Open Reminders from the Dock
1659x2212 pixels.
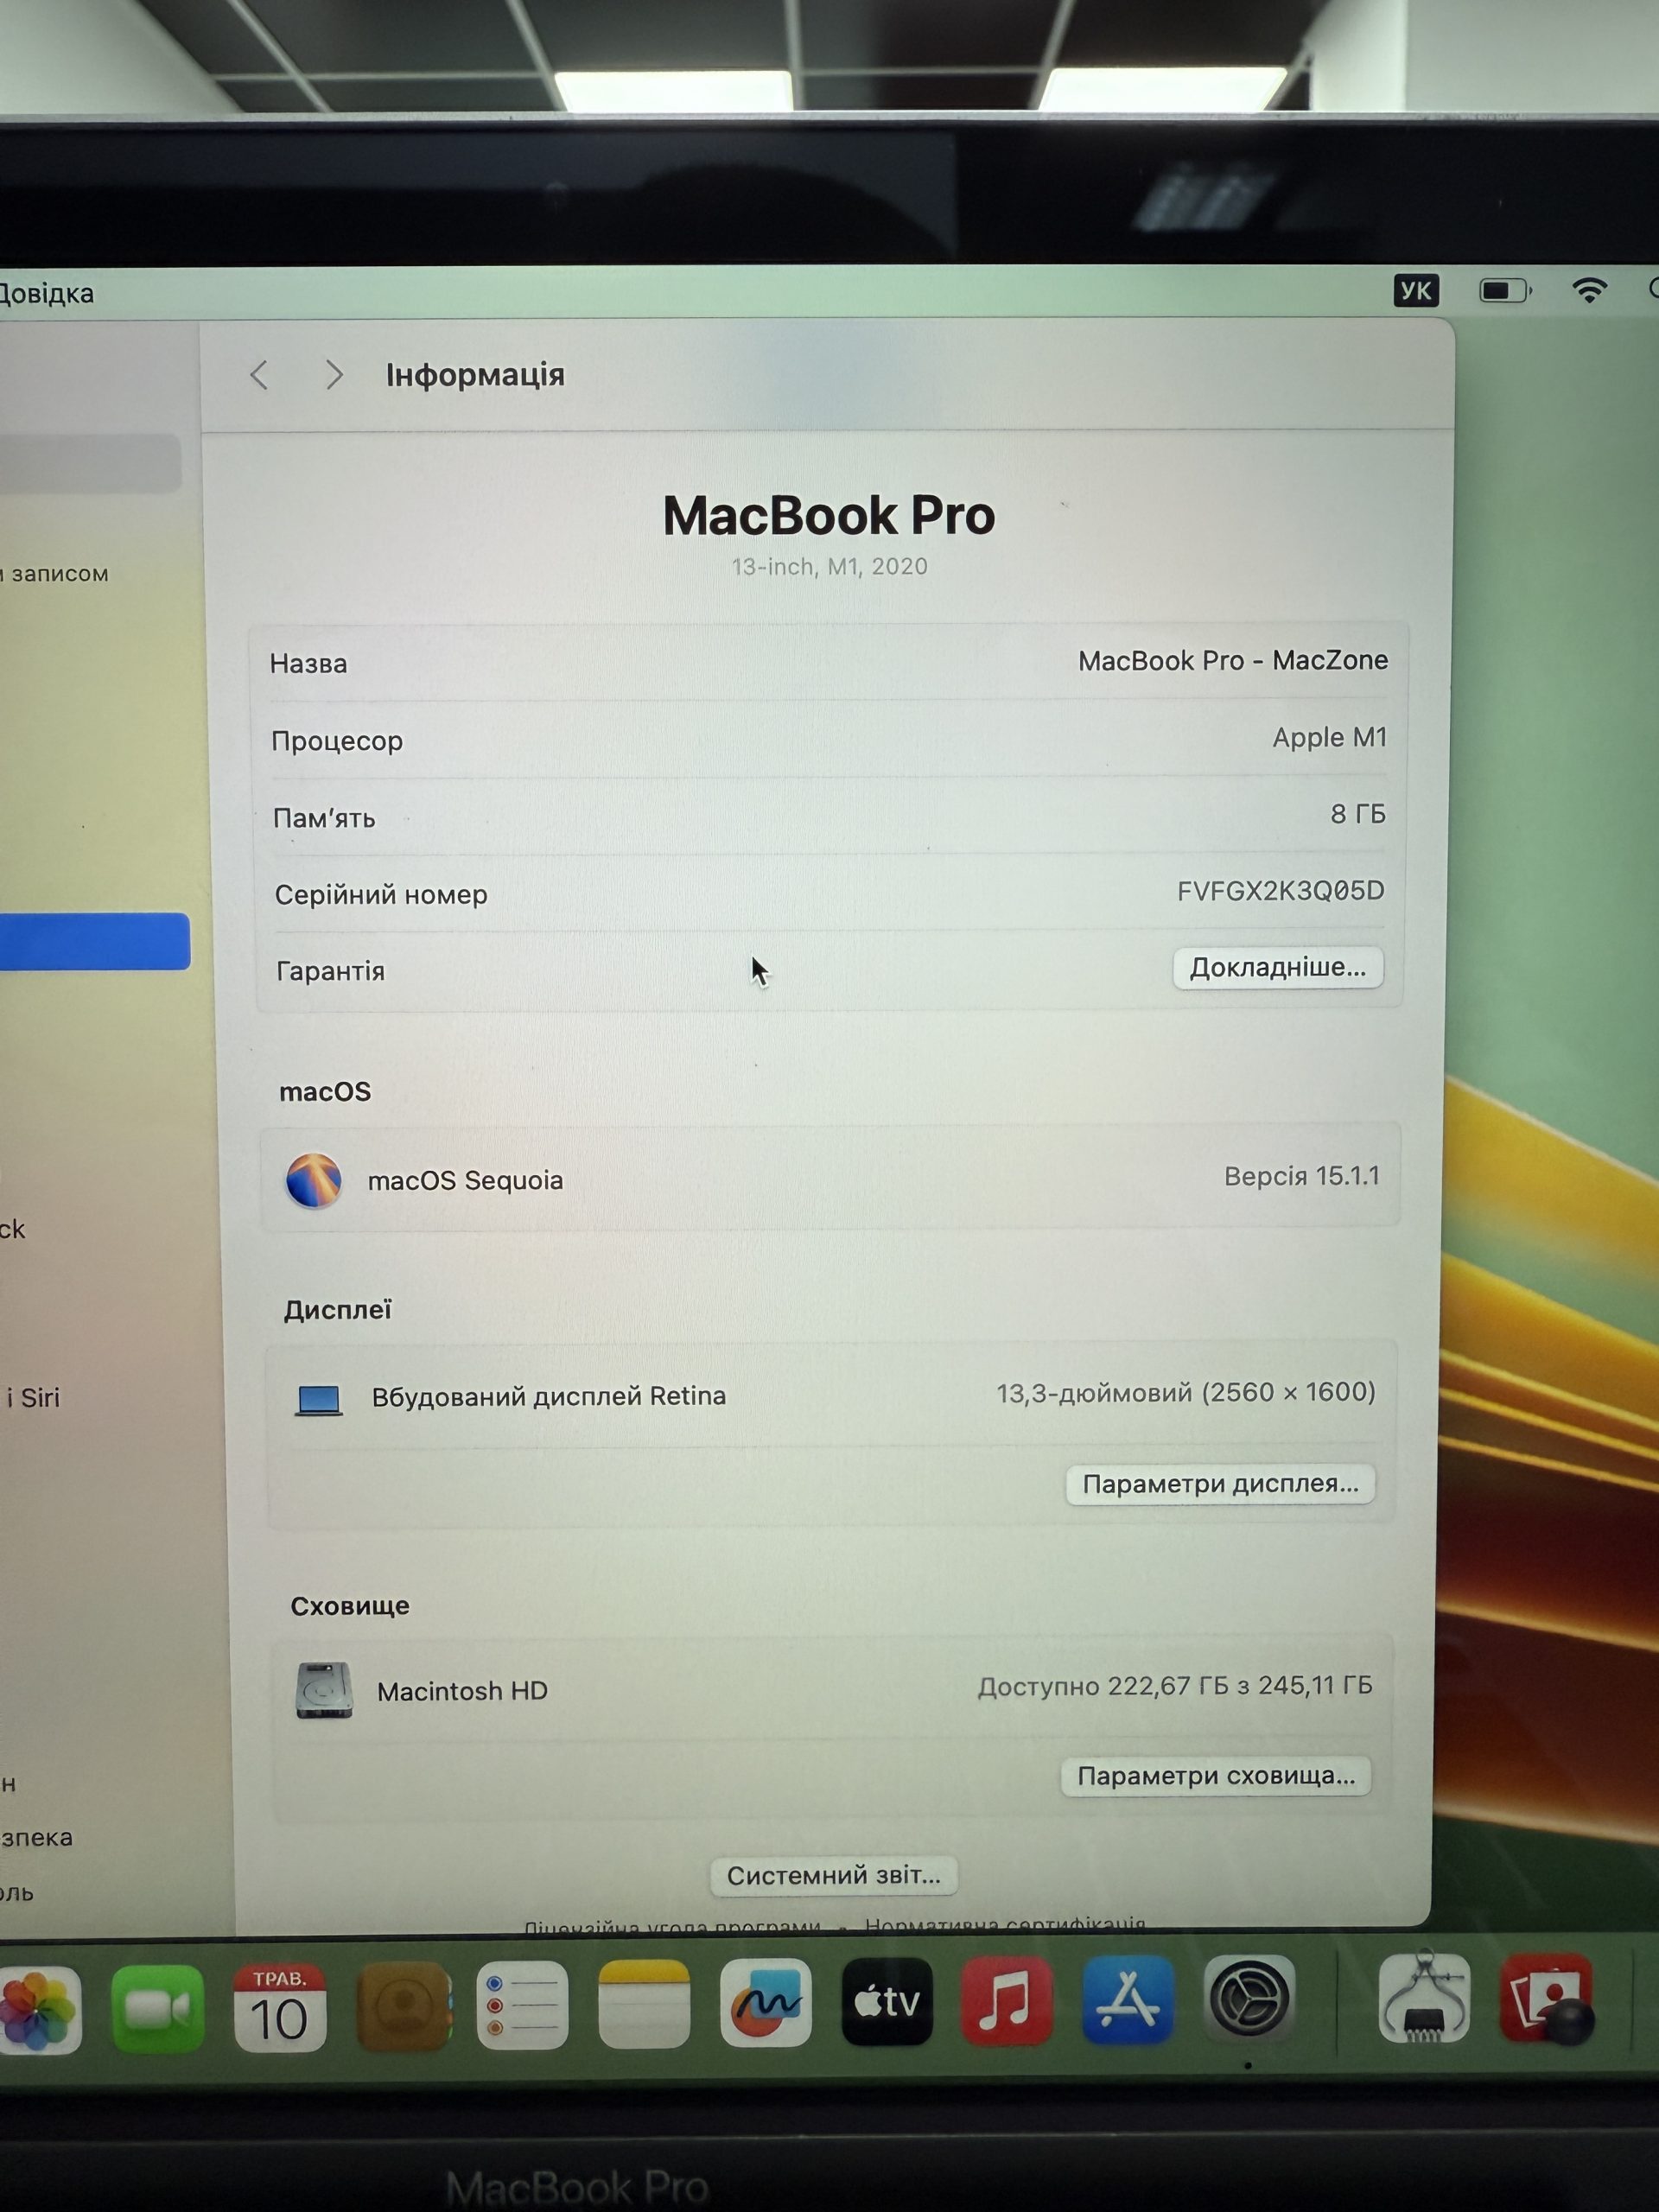[522, 2005]
